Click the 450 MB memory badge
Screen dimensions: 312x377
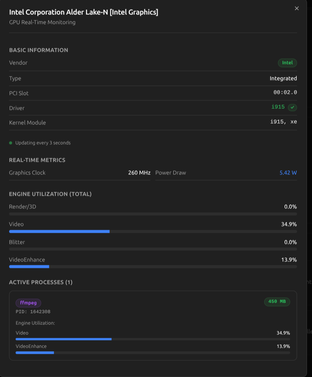click(x=277, y=302)
